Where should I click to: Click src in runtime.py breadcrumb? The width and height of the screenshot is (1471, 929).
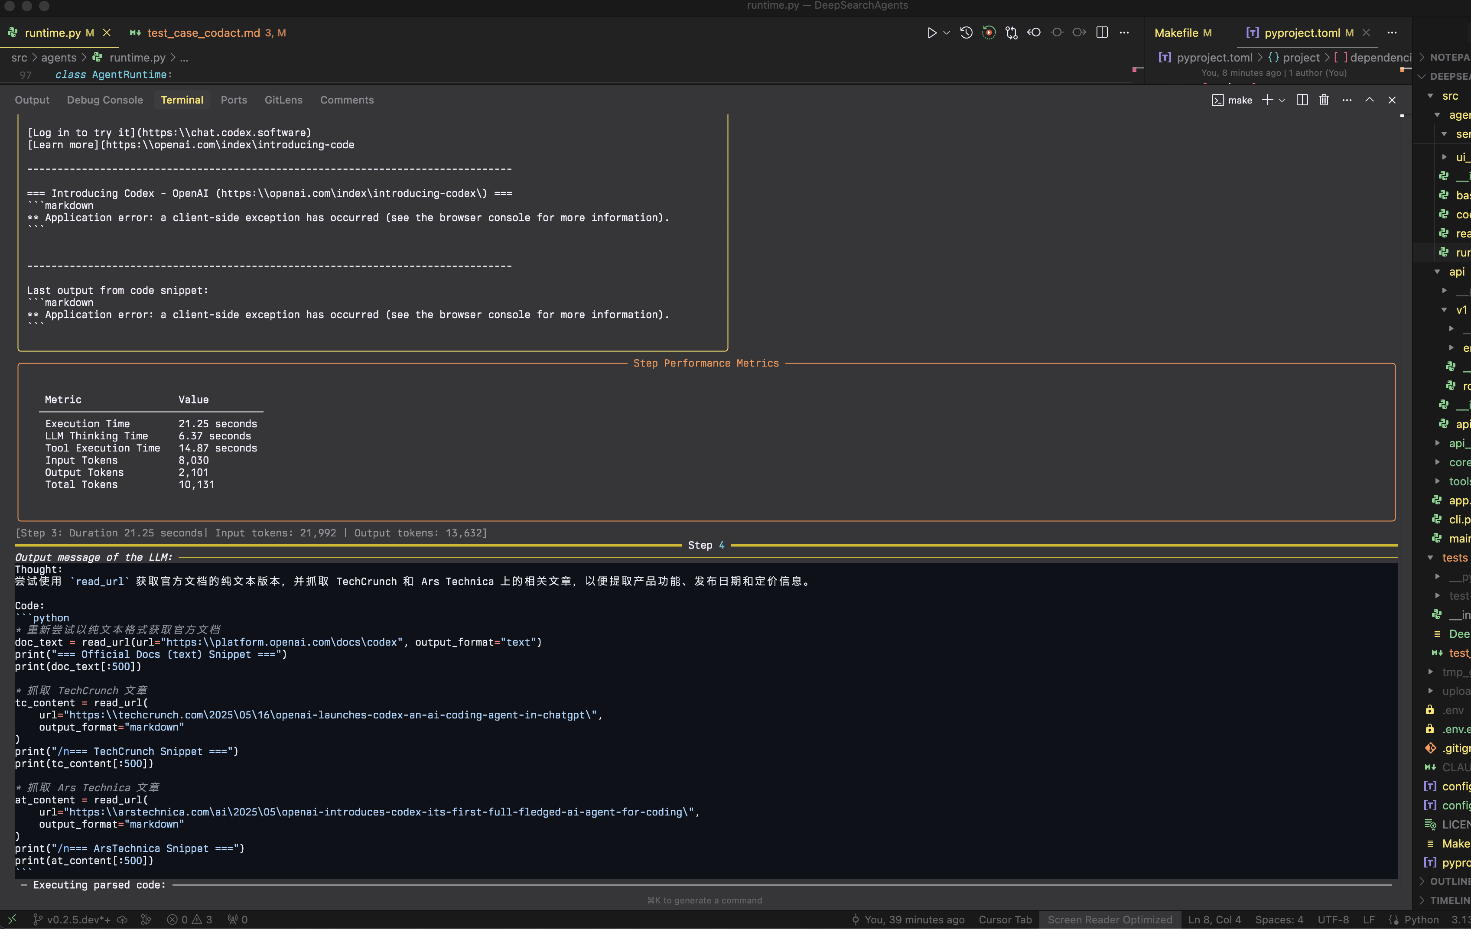(20, 58)
